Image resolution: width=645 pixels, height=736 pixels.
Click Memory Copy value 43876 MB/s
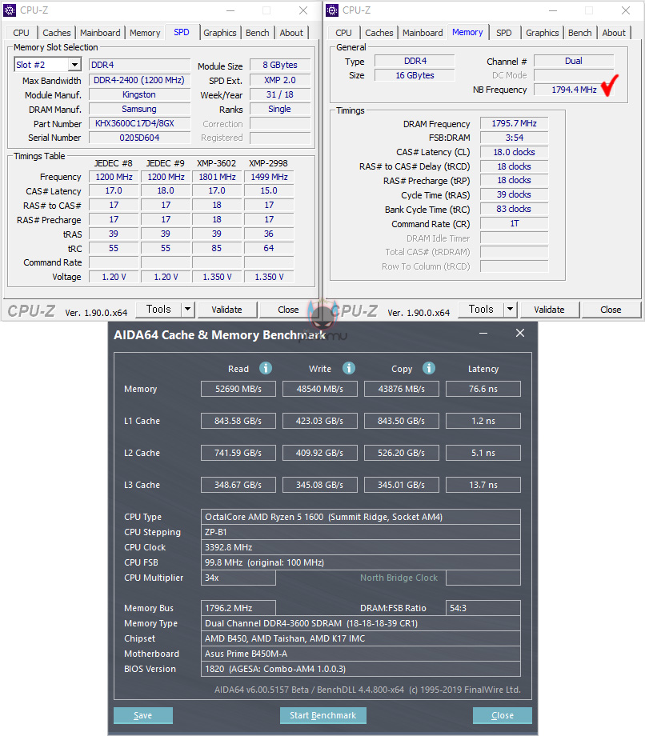click(x=402, y=389)
